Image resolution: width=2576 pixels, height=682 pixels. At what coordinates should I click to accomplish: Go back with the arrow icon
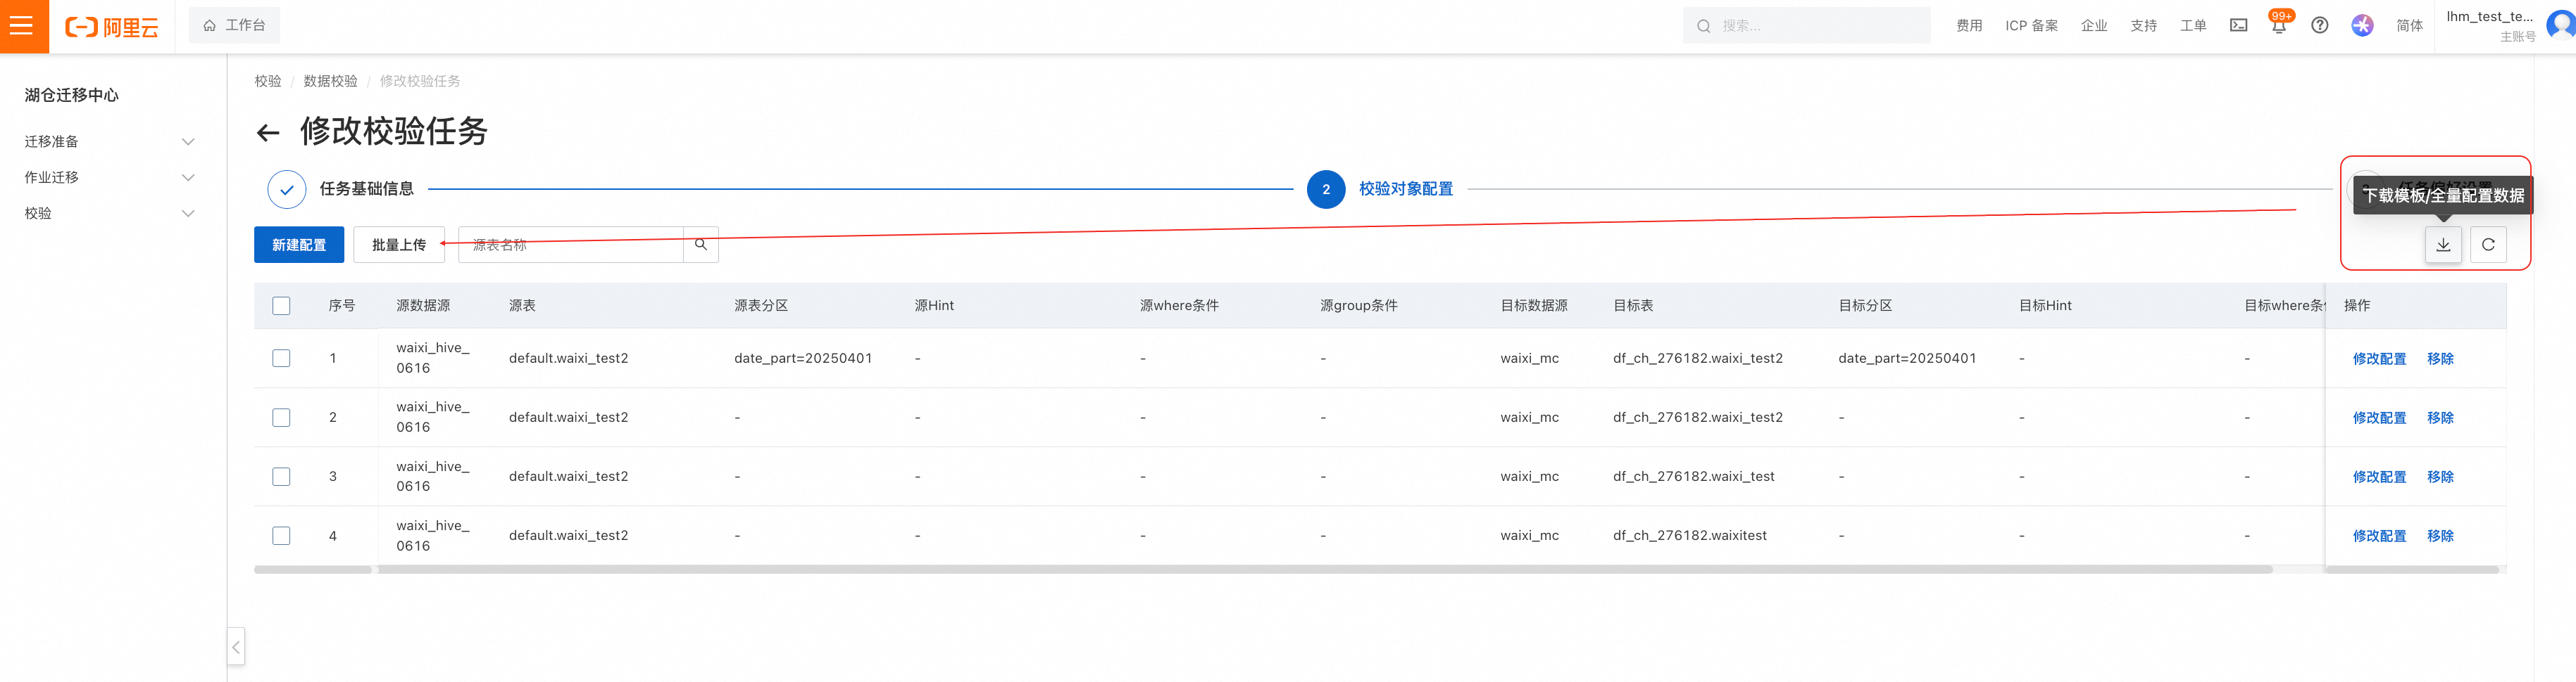(268, 133)
